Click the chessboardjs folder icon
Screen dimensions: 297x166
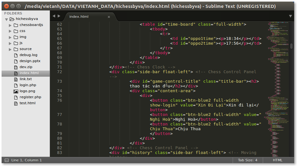[16, 25]
